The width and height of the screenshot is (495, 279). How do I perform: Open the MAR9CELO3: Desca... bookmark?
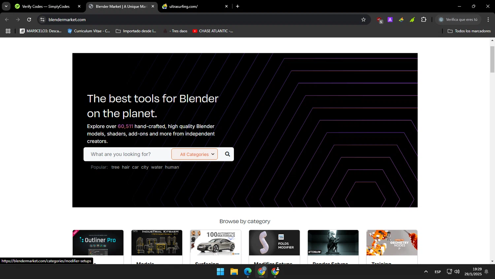(x=41, y=31)
